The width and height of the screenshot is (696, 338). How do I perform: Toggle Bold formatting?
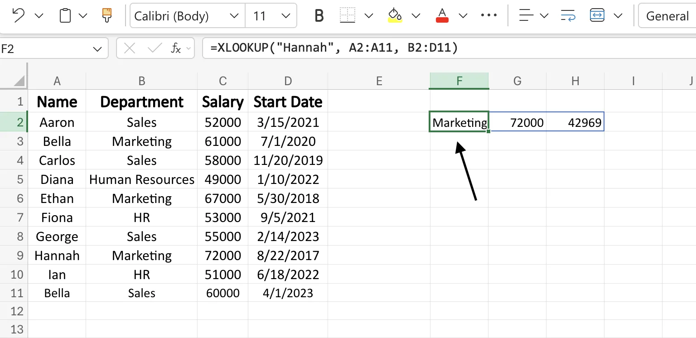319,16
